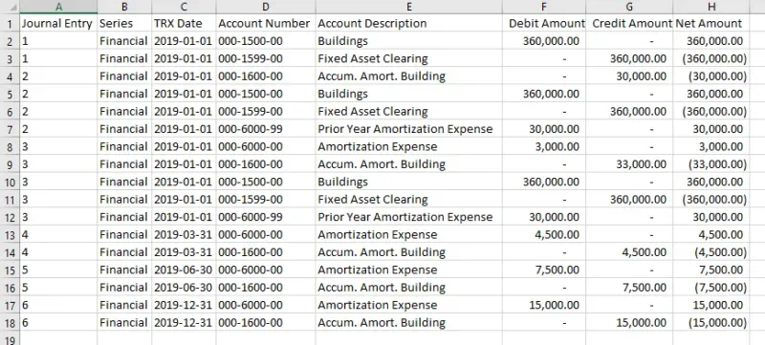Viewport: 765px width, 345px height.
Task: Select 'Fixed Asset Clearing' in row 3
Action: point(409,58)
